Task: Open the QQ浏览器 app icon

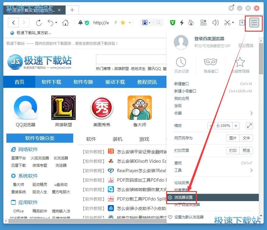Action: (26, 108)
